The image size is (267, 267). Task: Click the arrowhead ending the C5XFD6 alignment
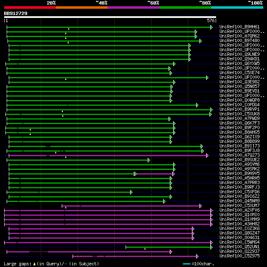(x=131, y=192)
